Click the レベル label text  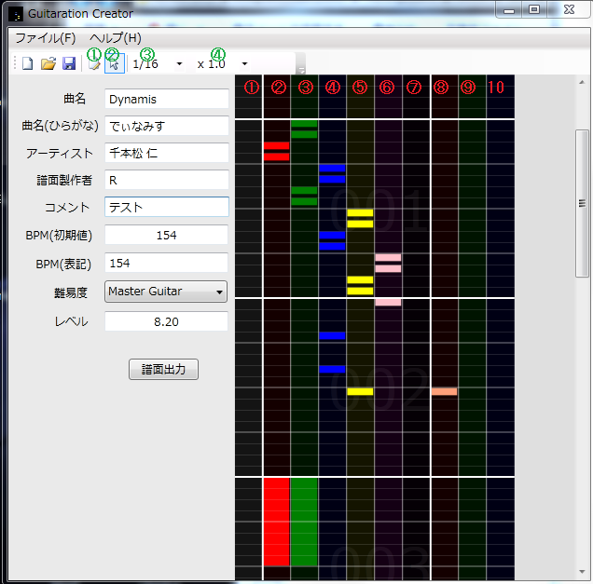click(x=71, y=321)
